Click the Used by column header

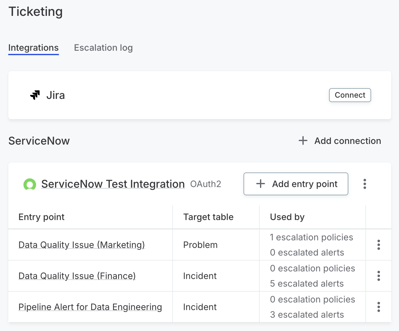click(x=287, y=217)
